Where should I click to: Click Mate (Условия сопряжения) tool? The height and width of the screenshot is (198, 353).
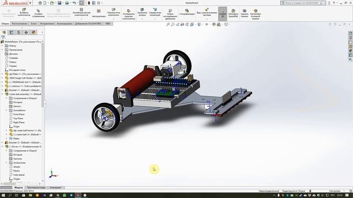[x=38, y=13]
